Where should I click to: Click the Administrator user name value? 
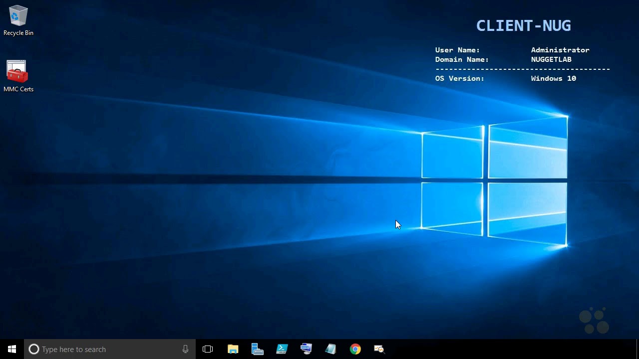point(560,50)
